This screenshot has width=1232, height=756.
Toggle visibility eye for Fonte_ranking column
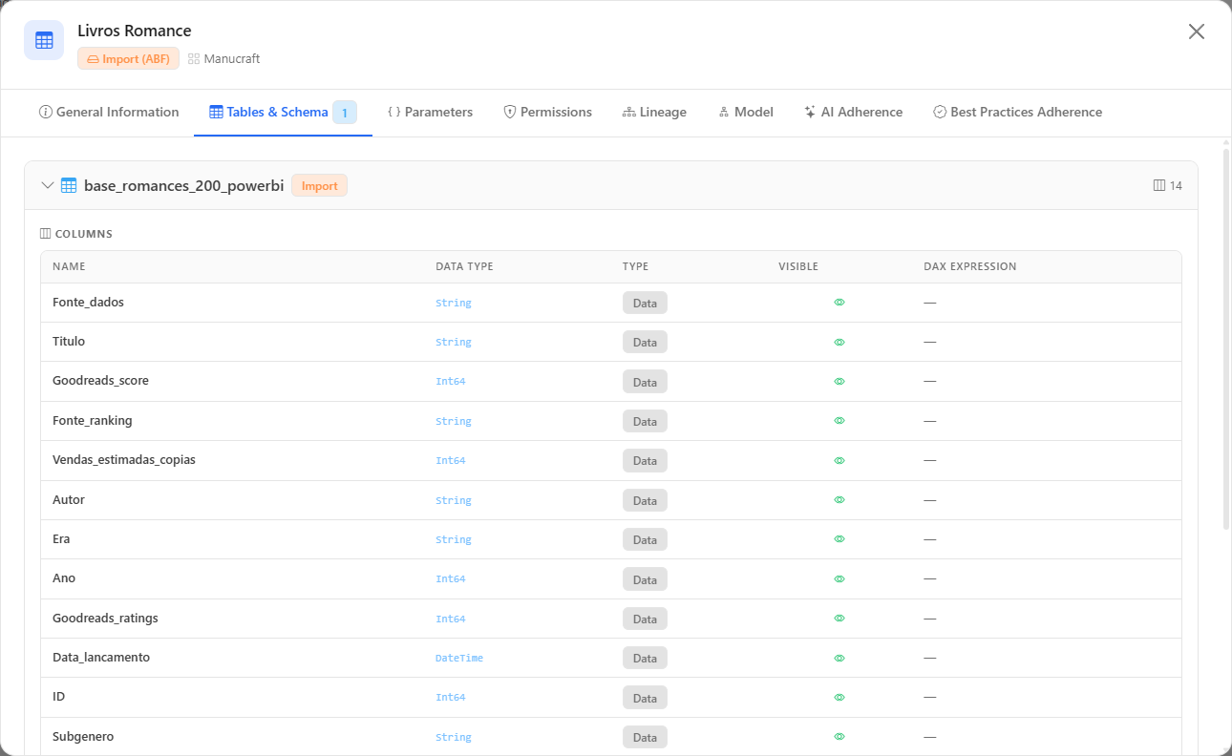[839, 421]
